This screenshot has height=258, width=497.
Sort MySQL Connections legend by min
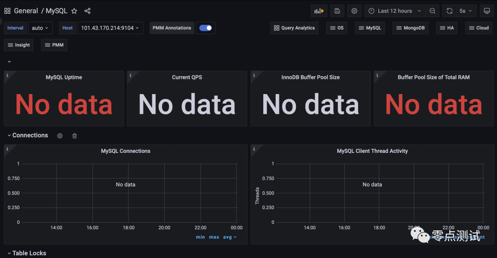tap(200, 237)
